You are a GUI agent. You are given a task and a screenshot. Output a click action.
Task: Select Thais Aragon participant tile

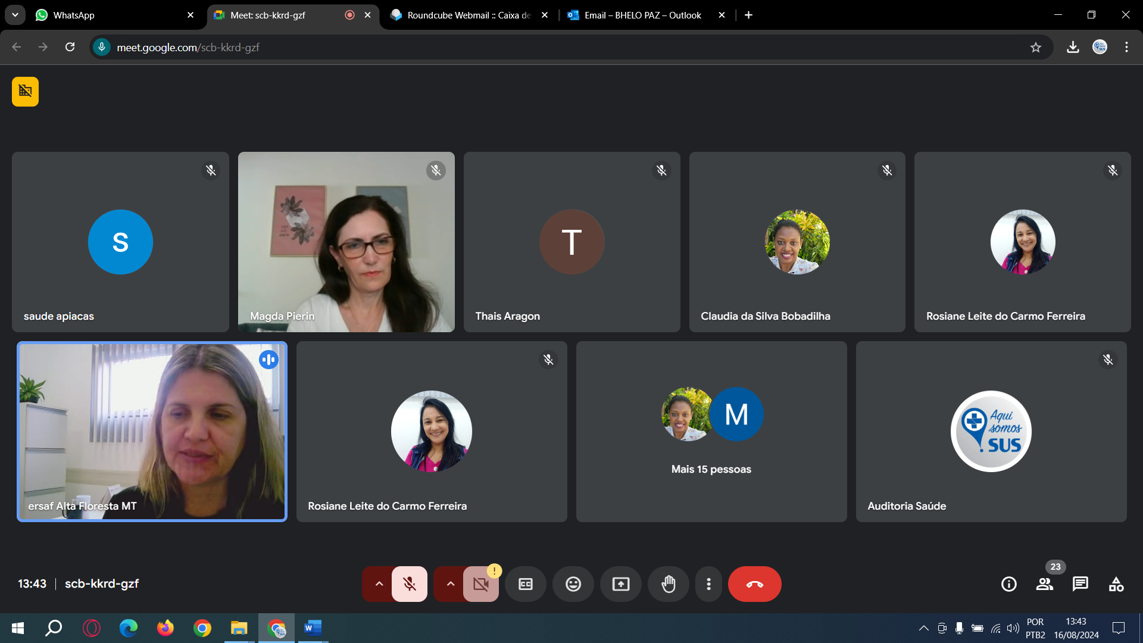(x=571, y=242)
